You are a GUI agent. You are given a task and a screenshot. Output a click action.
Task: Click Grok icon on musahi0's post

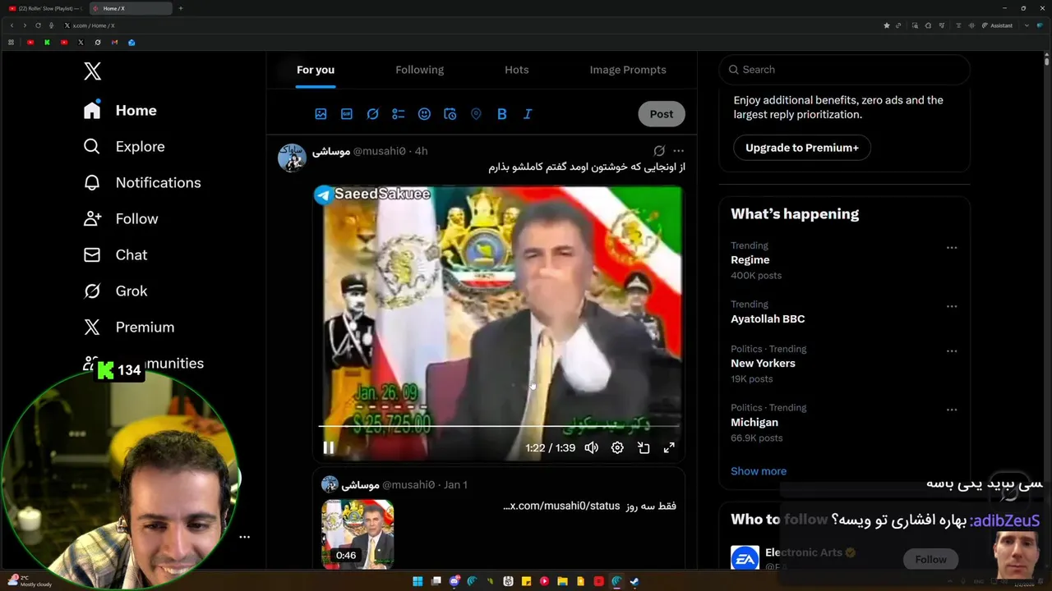[x=659, y=151]
